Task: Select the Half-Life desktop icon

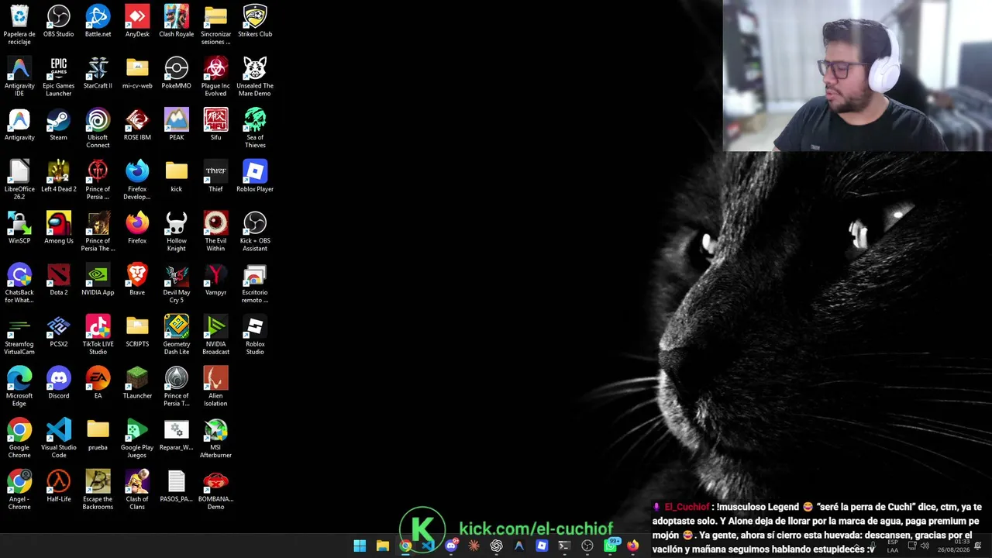Action: pos(58,487)
